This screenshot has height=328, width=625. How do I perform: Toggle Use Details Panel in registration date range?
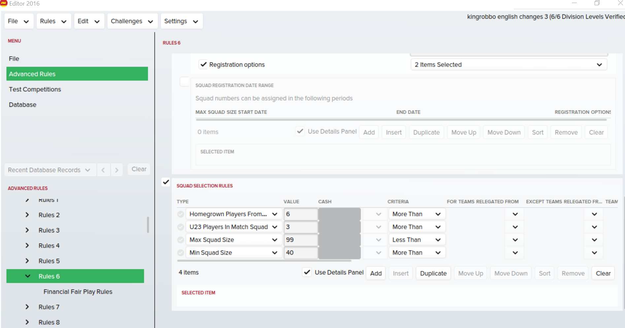300,131
